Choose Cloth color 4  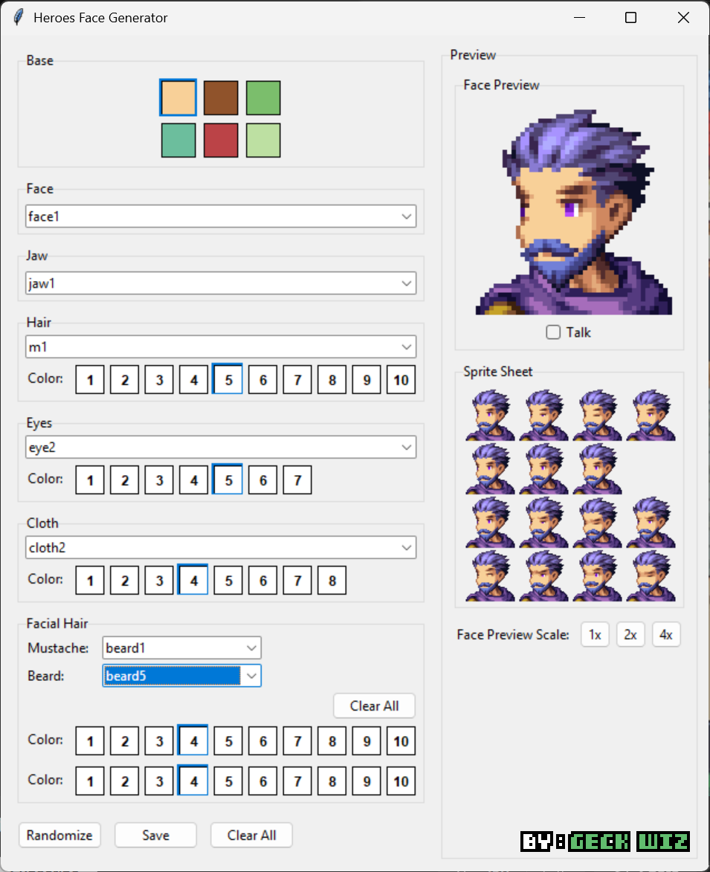(x=193, y=580)
